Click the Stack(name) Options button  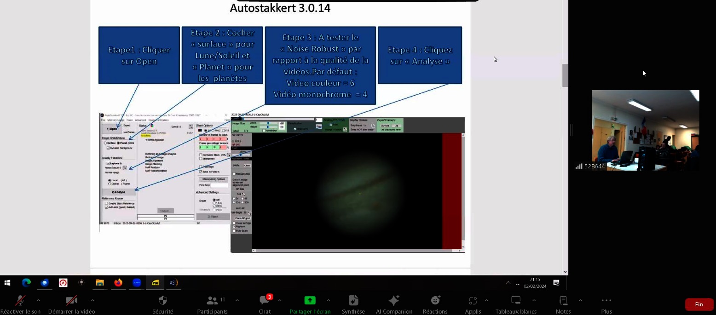point(214,179)
